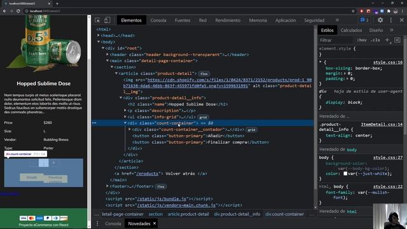Toggle the flex badge on footer element
Image resolution: width=407 pixels, height=229 pixels.
tap(161, 186)
